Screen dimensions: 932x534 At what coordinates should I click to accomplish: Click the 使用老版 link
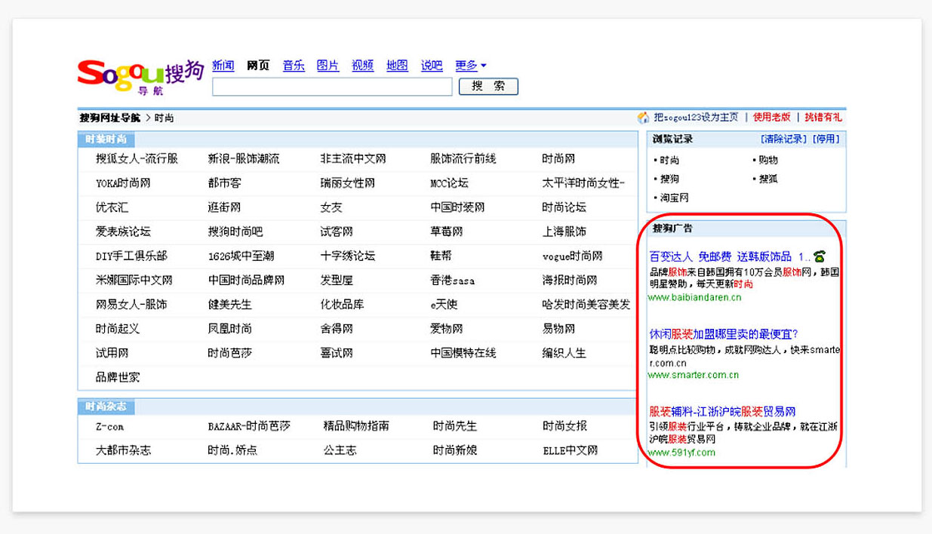click(x=772, y=118)
